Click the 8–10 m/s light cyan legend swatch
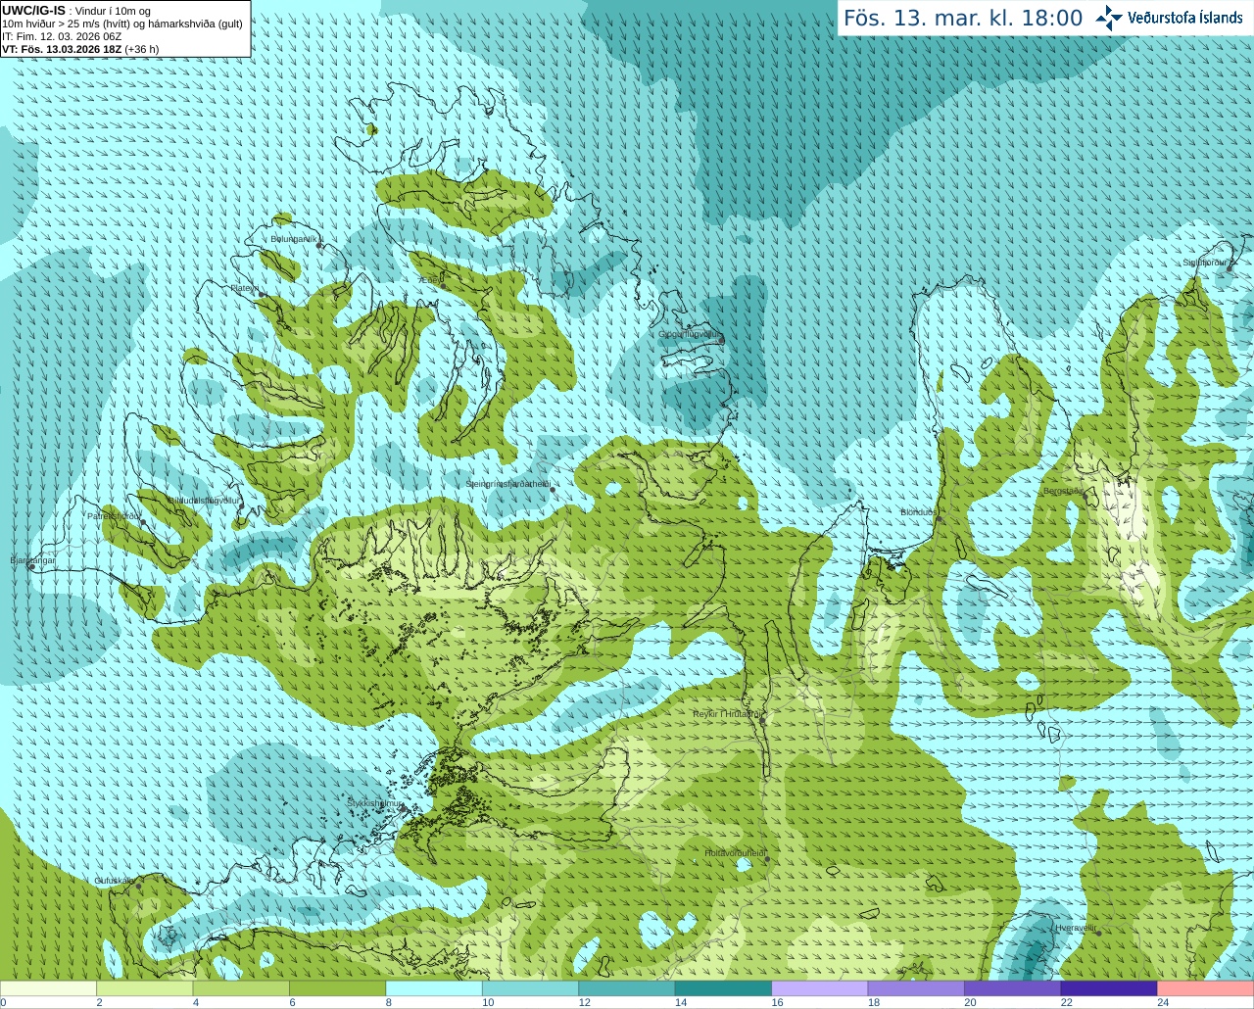This screenshot has height=1009, width=1254. [x=434, y=988]
